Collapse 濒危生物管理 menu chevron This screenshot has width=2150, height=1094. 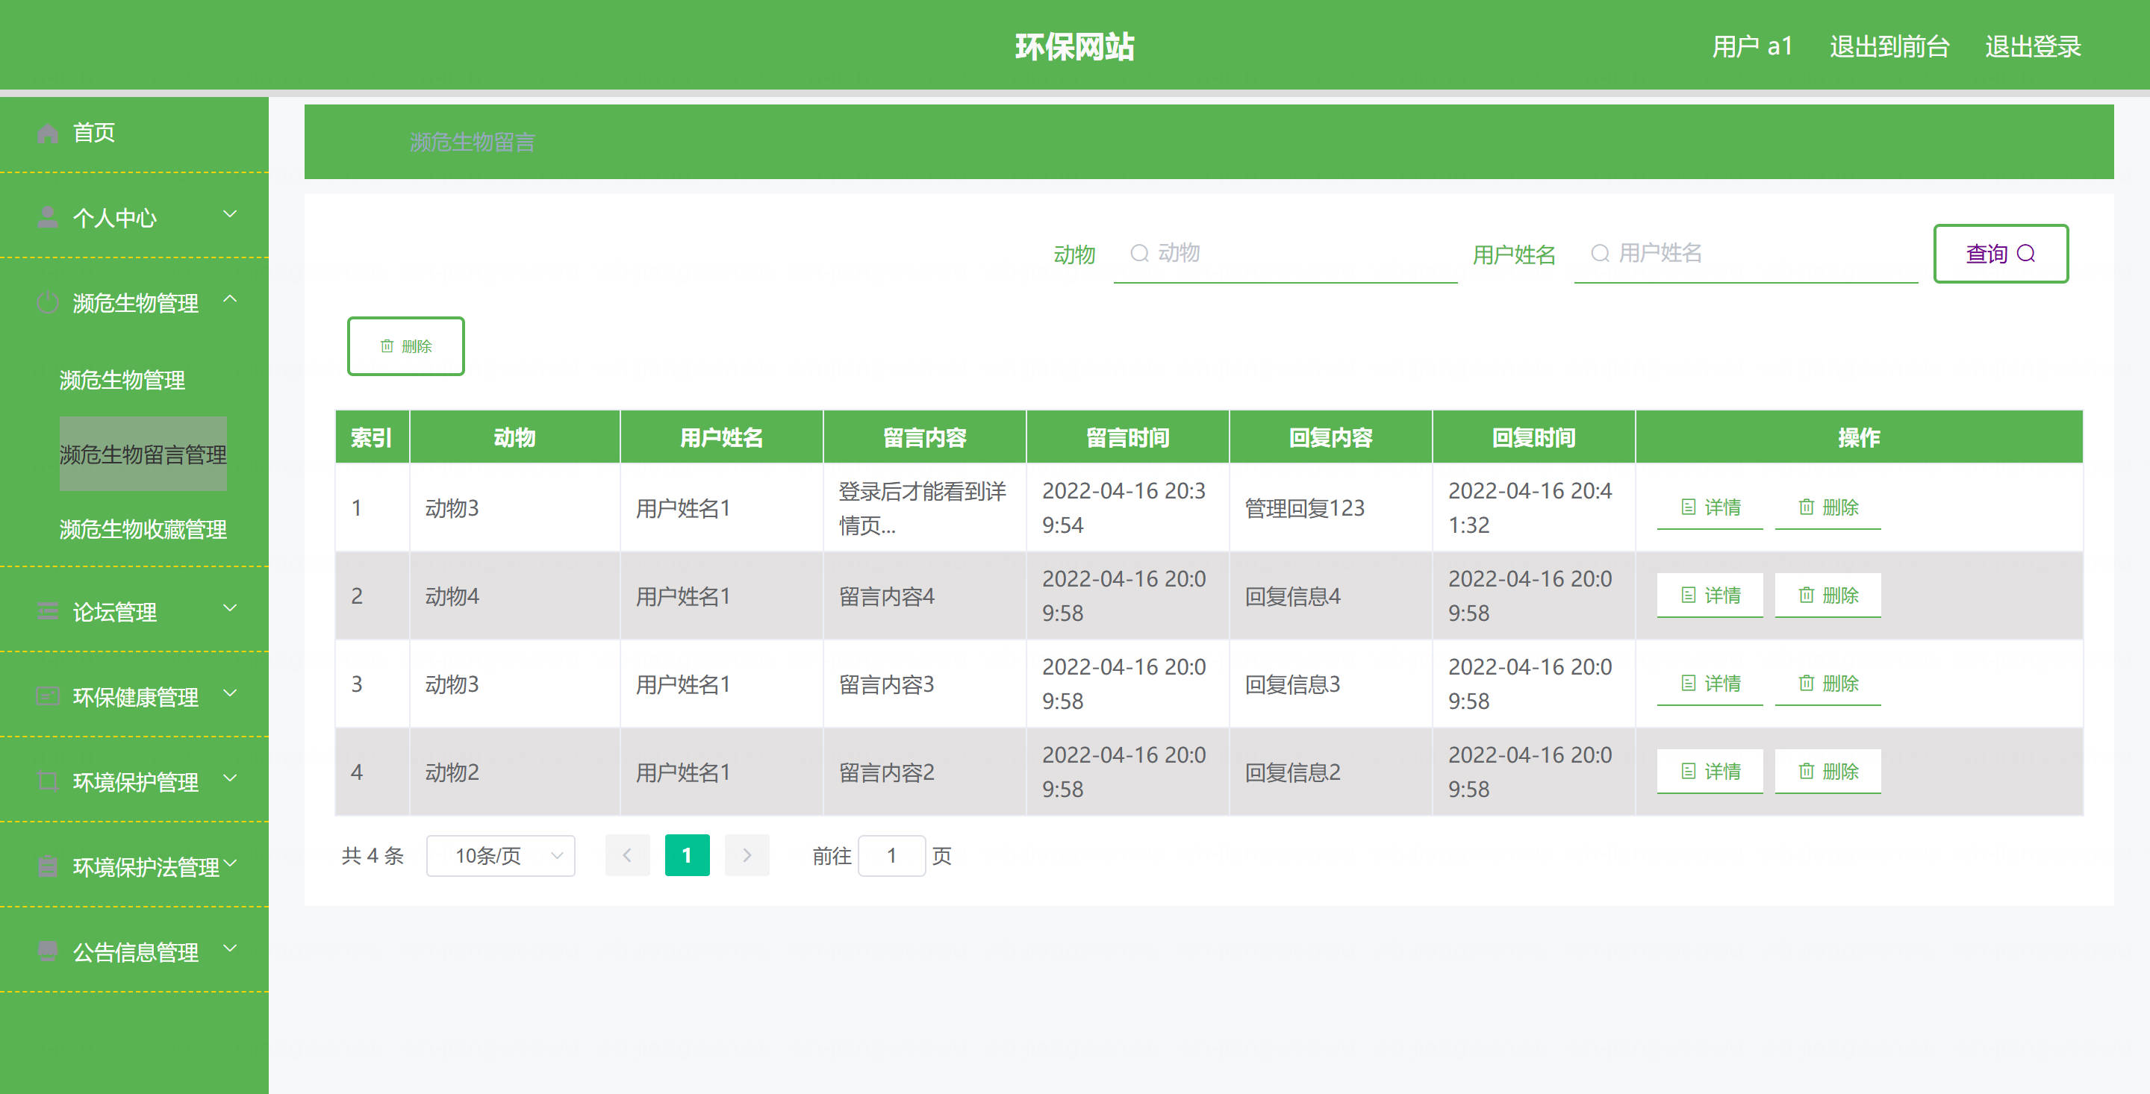coord(231,298)
